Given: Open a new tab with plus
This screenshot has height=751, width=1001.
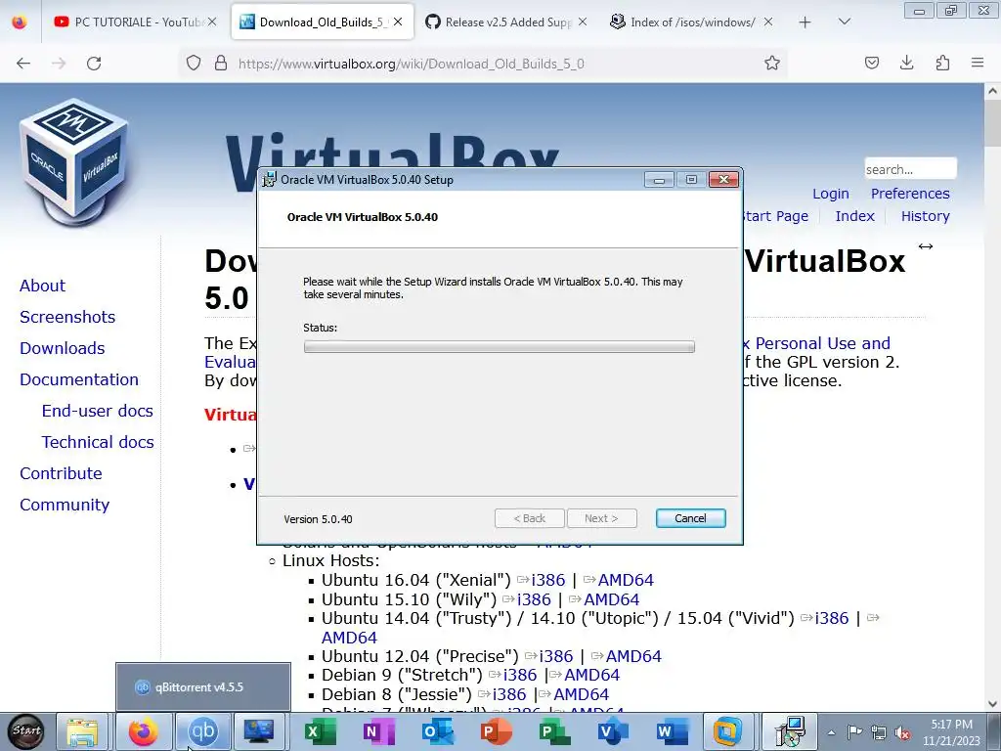Looking at the screenshot, I should (x=805, y=22).
